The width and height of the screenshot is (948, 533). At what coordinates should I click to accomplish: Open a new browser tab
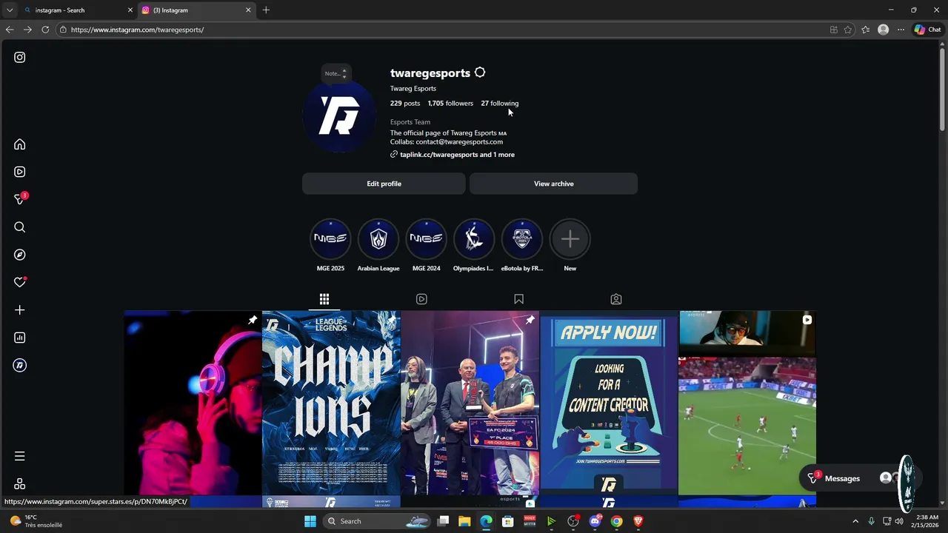(266, 10)
